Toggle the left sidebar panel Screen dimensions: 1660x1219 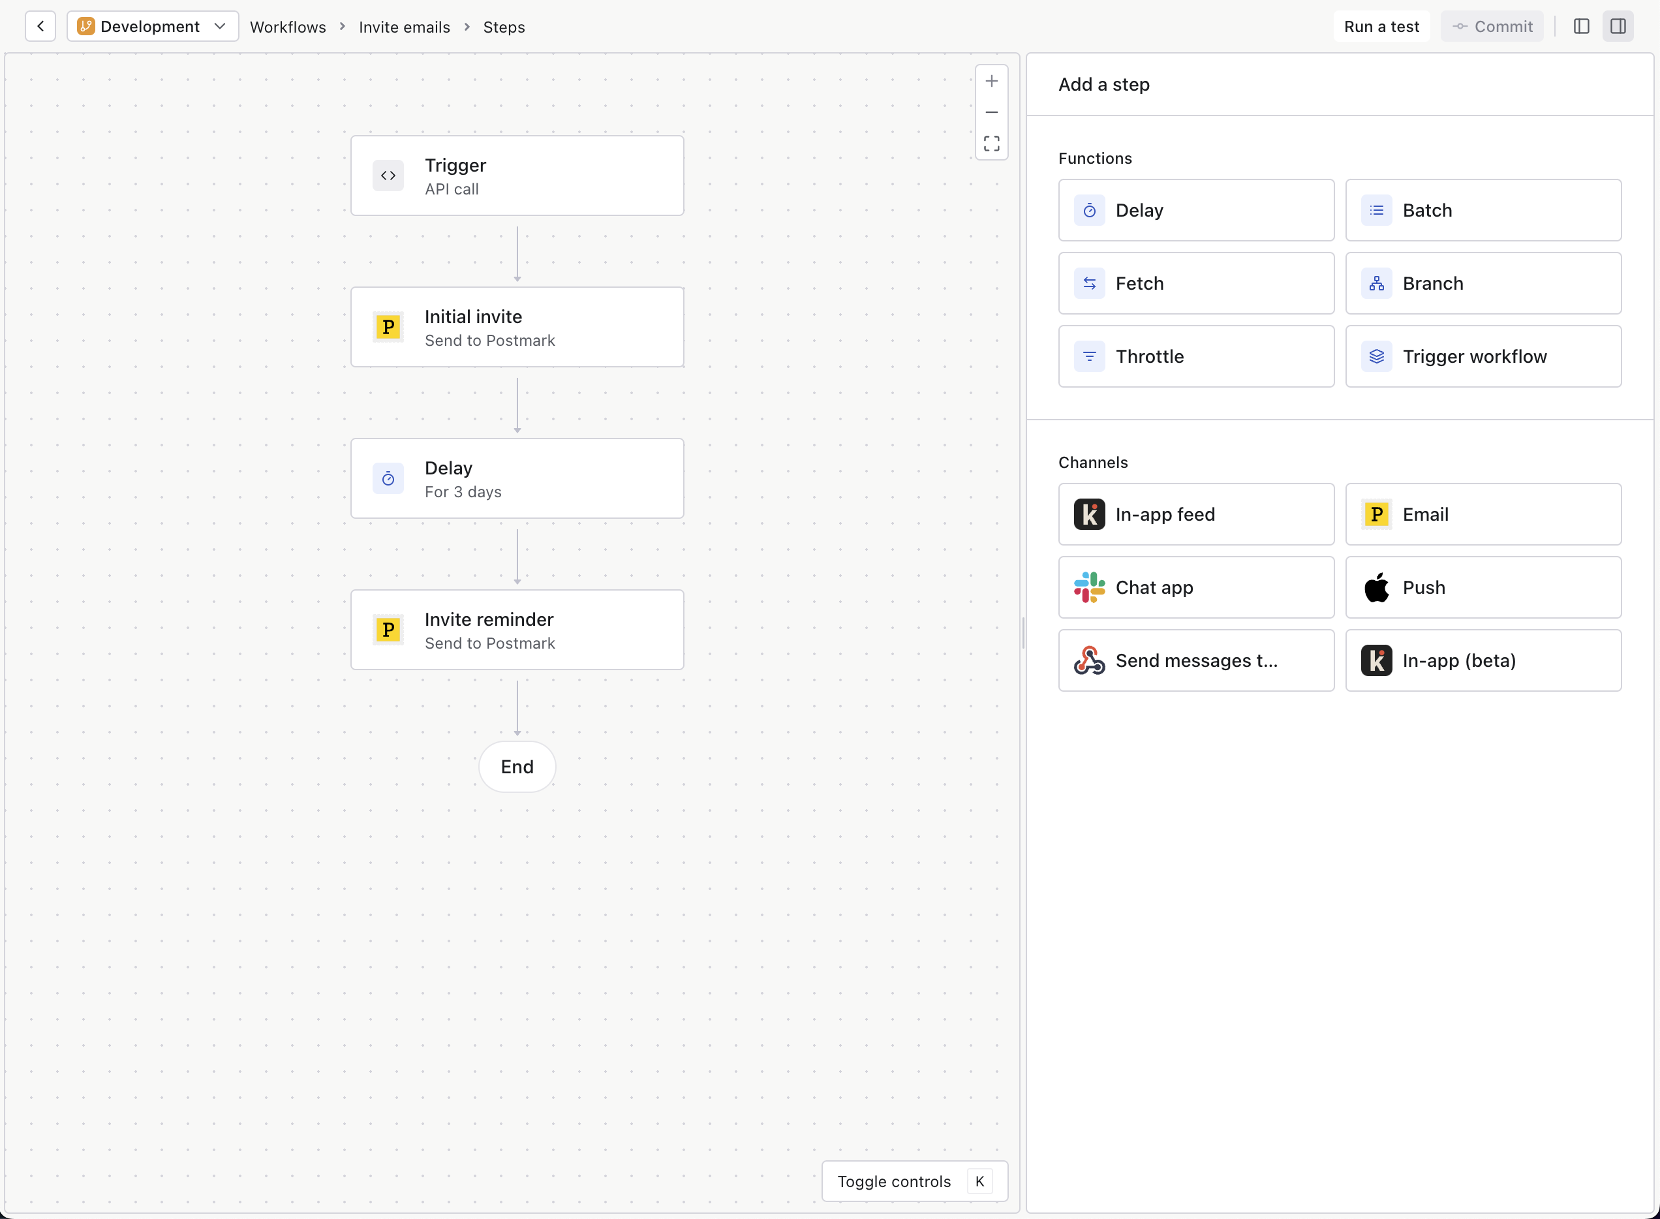pyautogui.click(x=1581, y=26)
